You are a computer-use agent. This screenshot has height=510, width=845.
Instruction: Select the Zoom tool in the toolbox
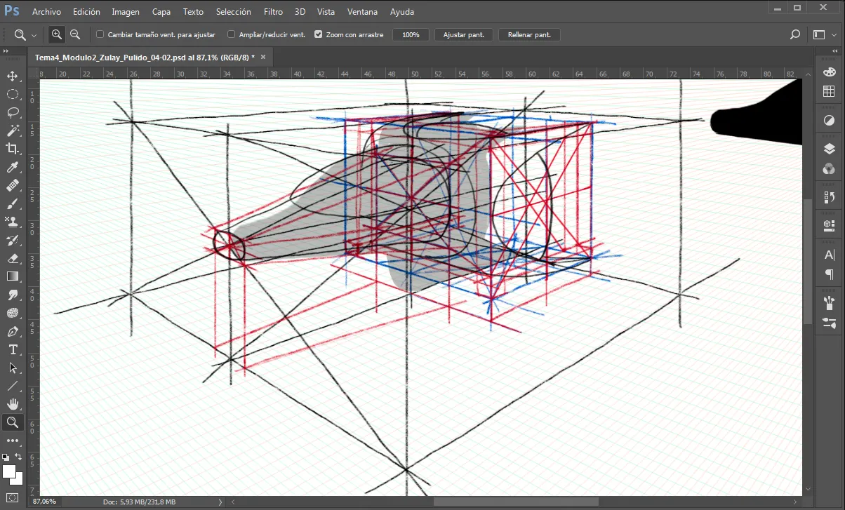pos(13,422)
